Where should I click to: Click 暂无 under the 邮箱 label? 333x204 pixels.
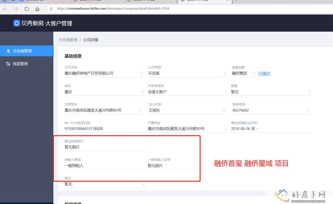point(235,92)
